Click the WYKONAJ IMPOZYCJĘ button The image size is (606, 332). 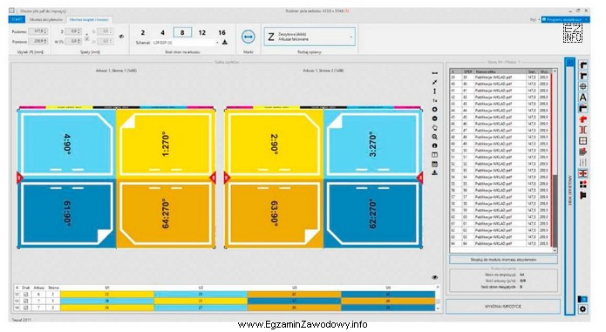point(503,306)
